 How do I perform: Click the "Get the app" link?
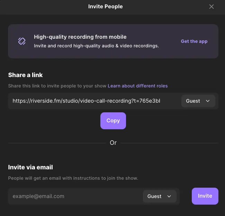(194, 41)
